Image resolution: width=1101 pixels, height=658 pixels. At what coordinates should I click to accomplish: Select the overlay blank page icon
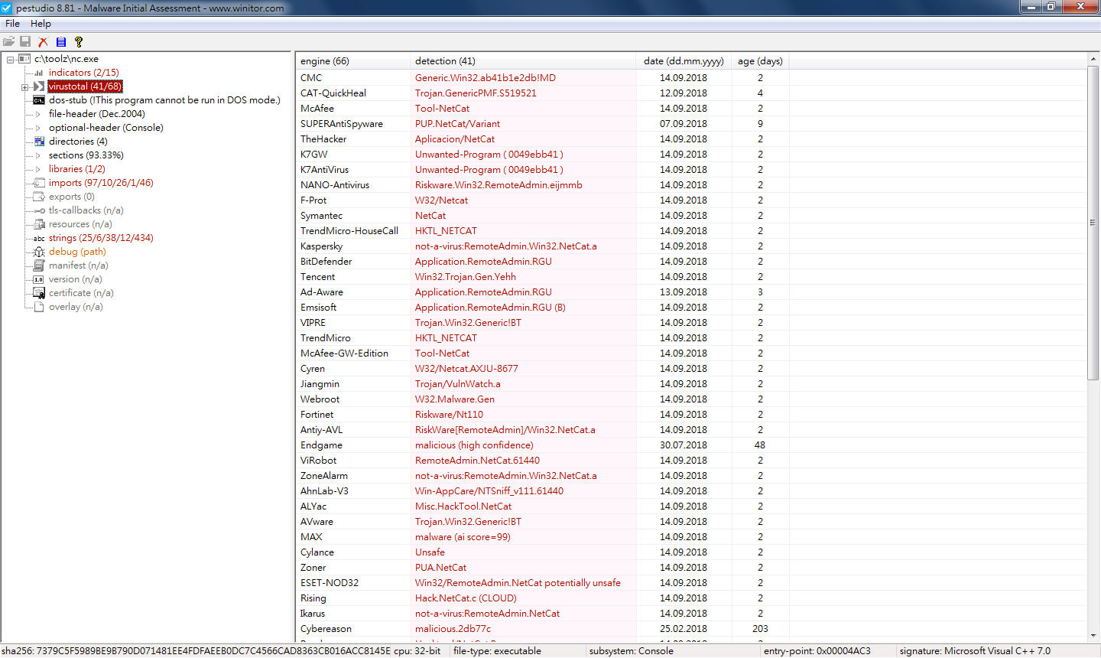coord(39,307)
